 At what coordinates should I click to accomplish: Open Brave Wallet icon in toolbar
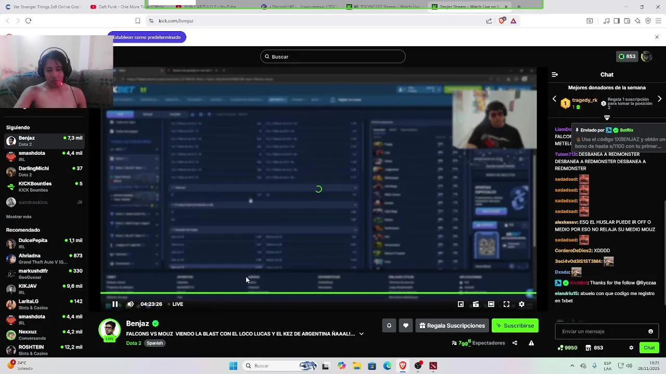tap(627, 21)
